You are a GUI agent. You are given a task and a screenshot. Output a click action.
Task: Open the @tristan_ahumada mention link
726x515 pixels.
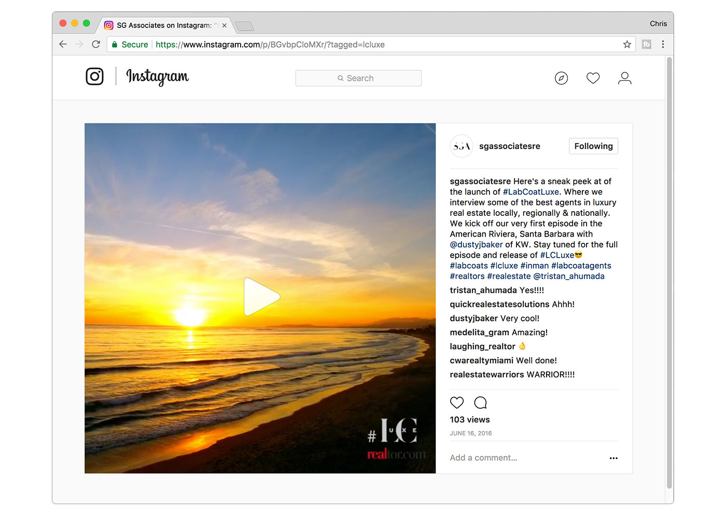[x=569, y=276]
